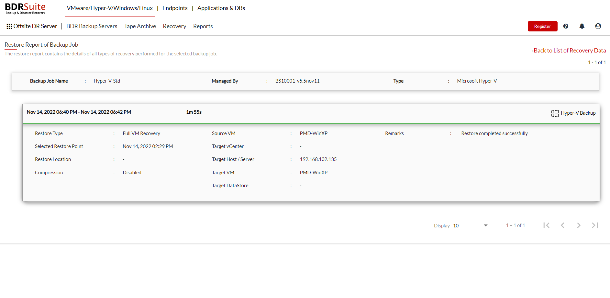Click Restore completed successfully remark

click(494, 133)
